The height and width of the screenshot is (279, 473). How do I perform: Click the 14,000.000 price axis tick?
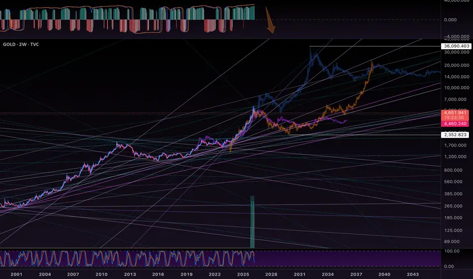pyautogui.click(x=456, y=77)
